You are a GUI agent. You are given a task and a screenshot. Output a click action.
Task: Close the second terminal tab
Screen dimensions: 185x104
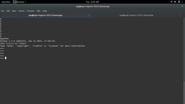180,15
